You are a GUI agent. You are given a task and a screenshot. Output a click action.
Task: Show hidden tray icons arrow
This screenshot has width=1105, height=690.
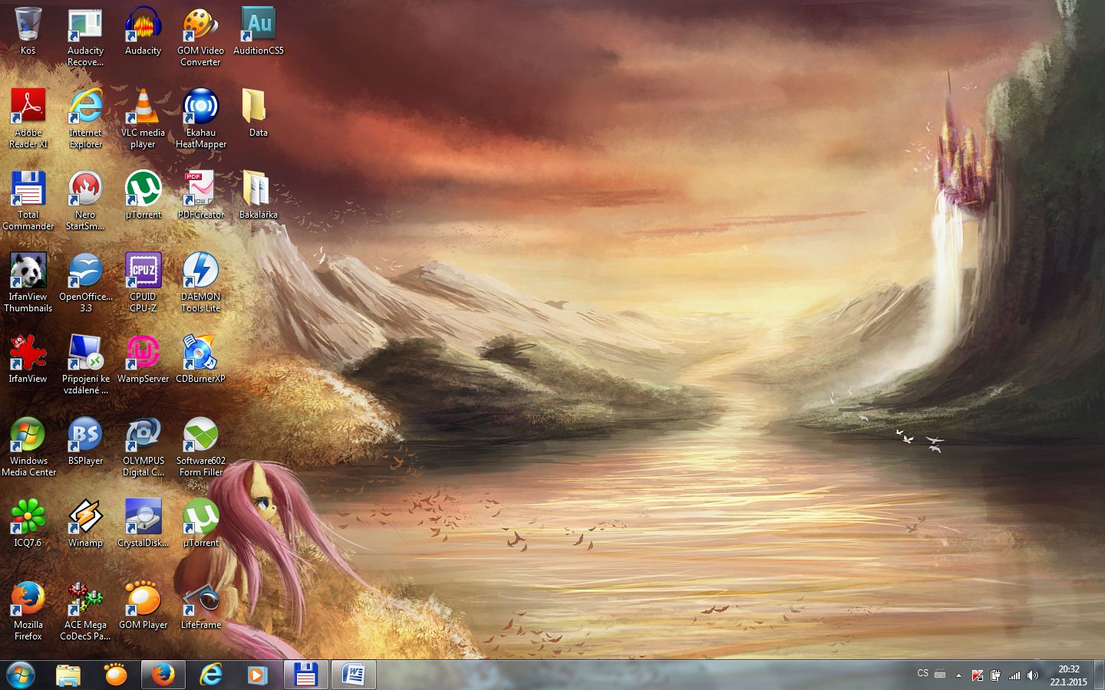(958, 675)
